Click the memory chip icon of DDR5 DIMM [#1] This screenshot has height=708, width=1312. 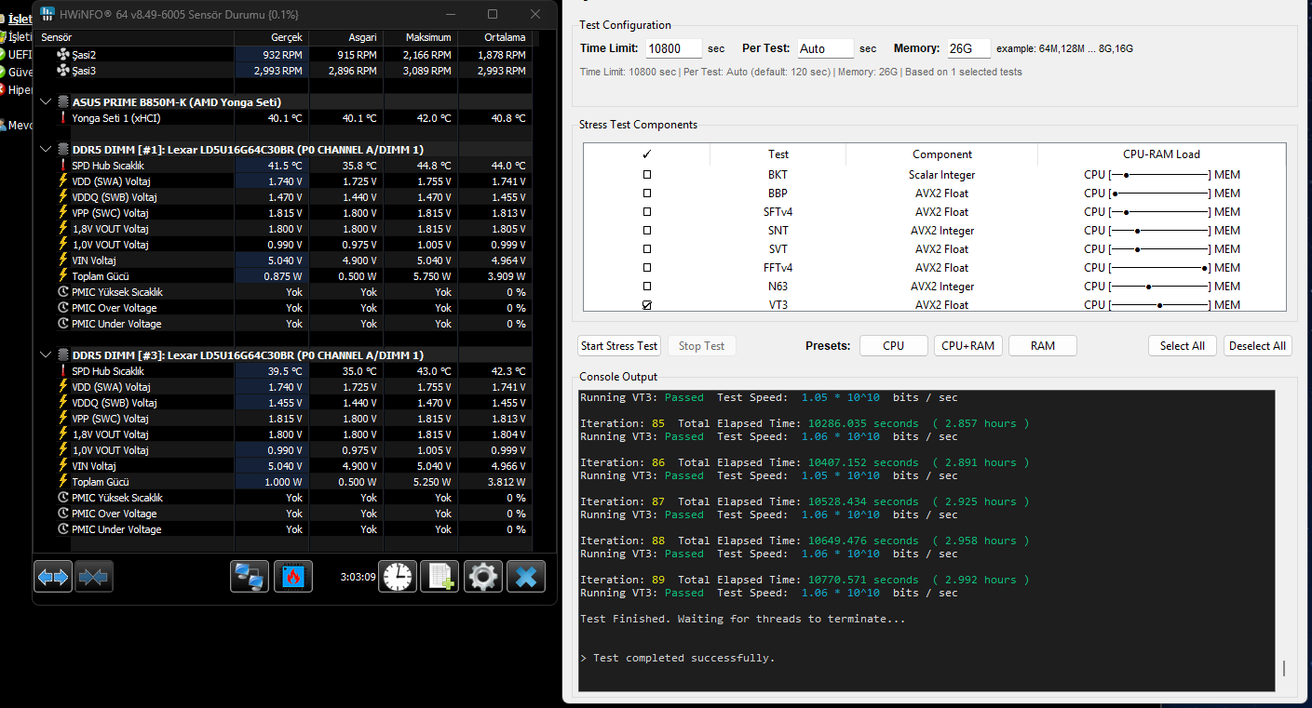(63, 149)
